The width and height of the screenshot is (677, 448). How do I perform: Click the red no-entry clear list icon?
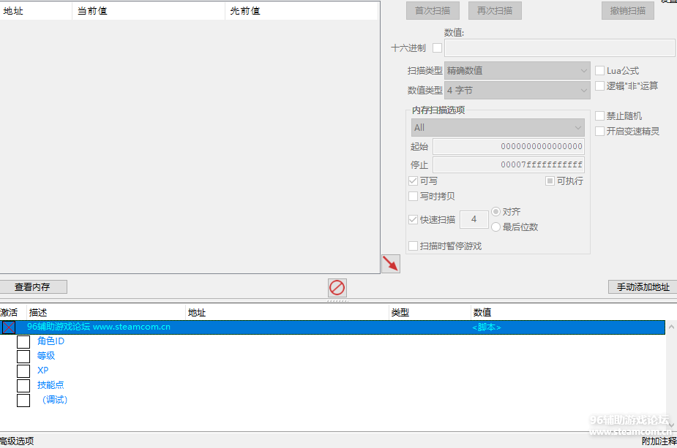(x=337, y=287)
